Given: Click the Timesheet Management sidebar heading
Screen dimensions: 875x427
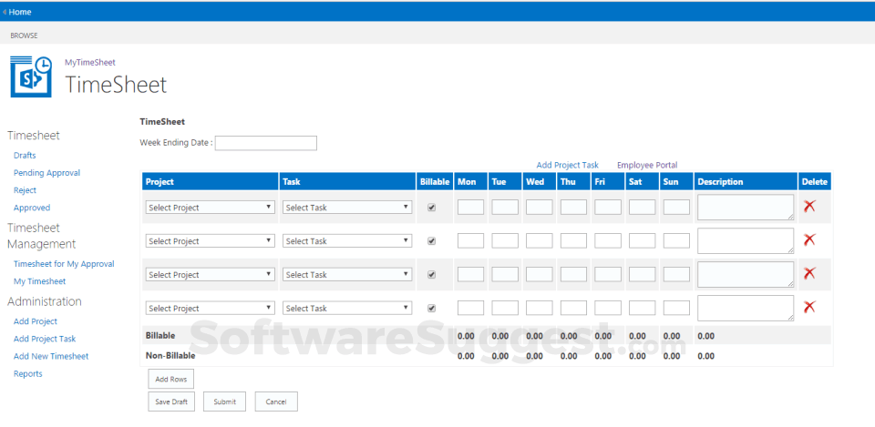Looking at the screenshot, I should click(41, 236).
